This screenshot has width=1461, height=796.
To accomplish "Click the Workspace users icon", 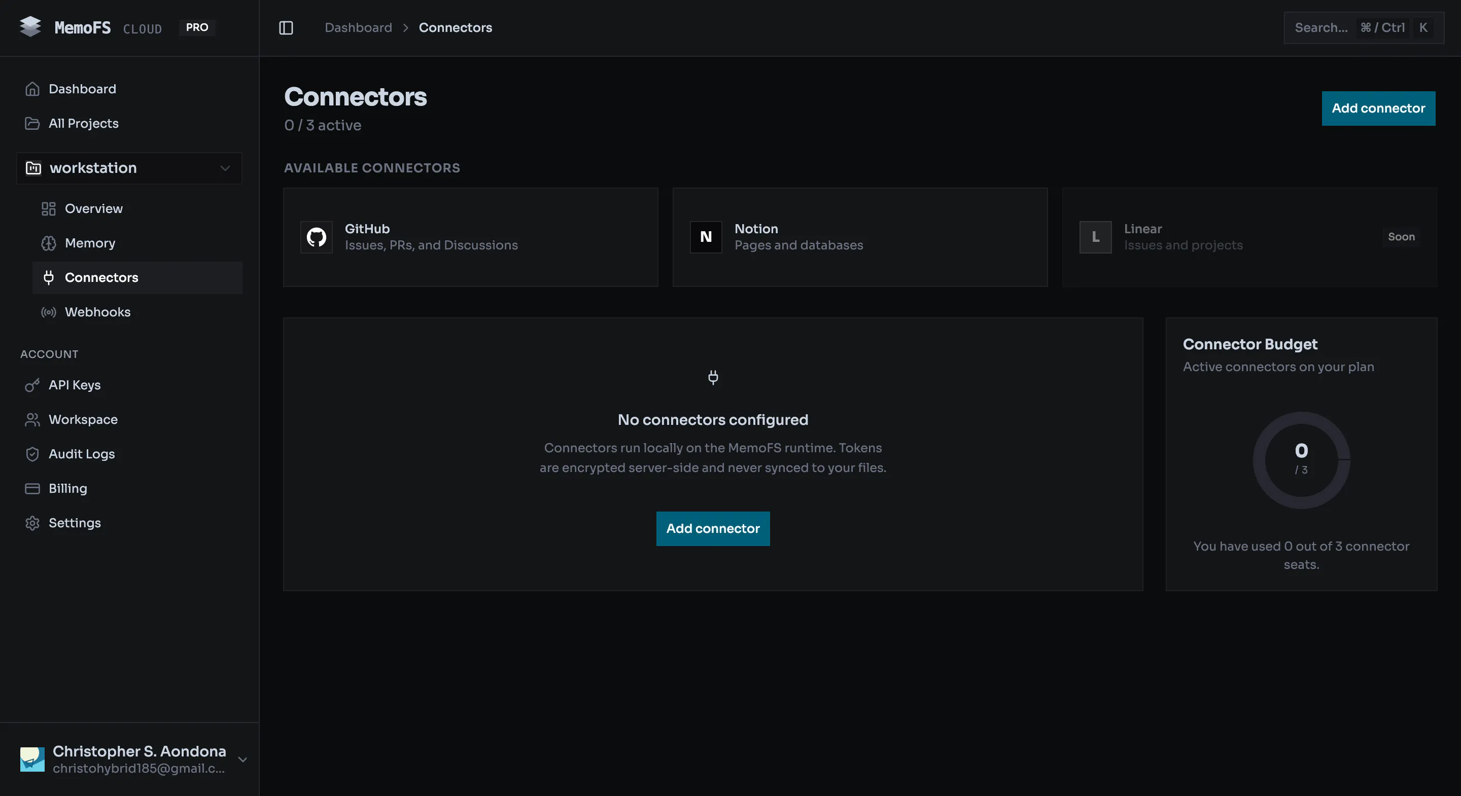I will click(32, 419).
